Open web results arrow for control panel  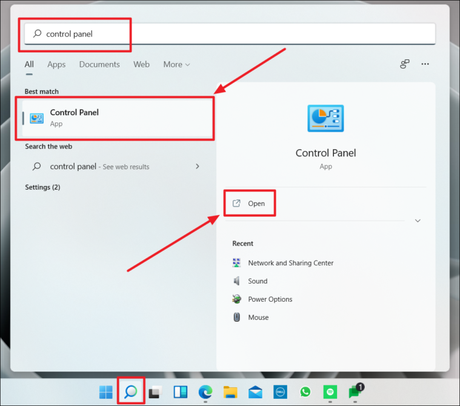(x=198, y=166)
